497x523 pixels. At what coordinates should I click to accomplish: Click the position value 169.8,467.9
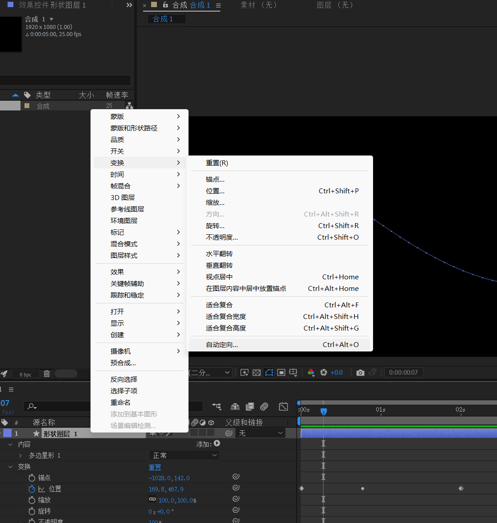pyautogui.click(x=166, y=489)
